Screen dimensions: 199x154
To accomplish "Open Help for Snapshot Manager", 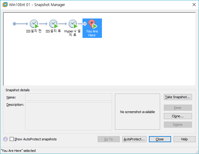I will 184,139.
